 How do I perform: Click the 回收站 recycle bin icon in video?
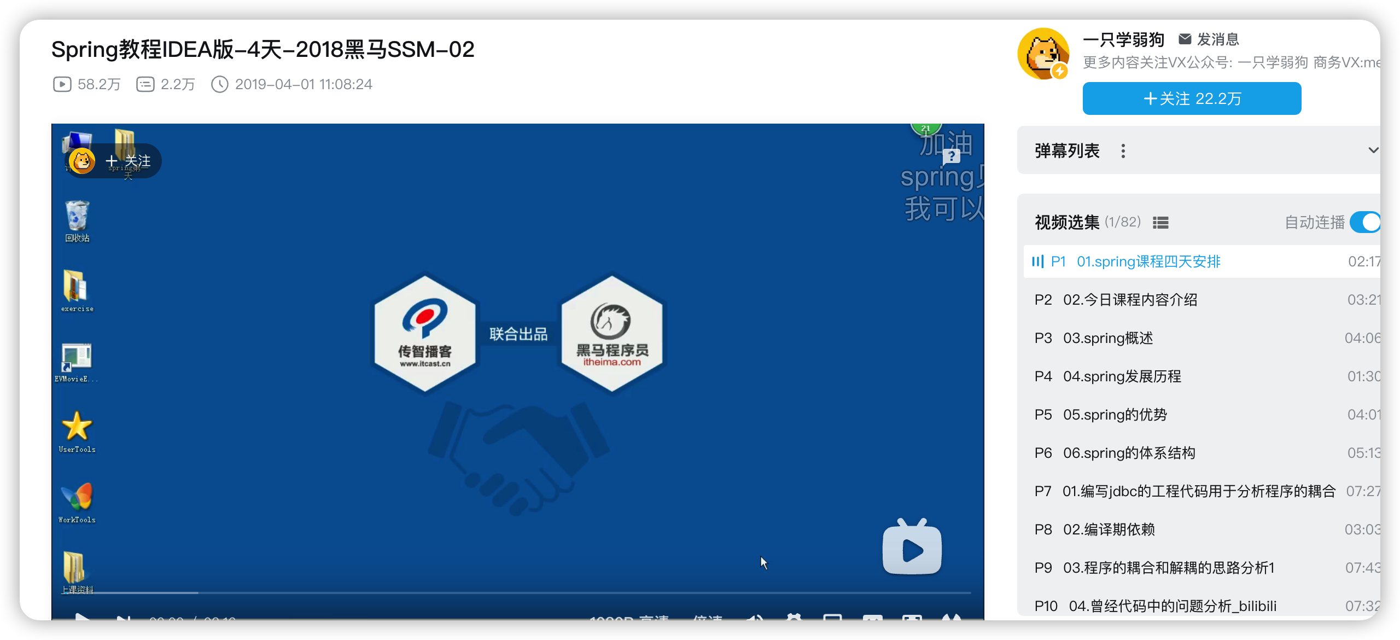point(77,221)
